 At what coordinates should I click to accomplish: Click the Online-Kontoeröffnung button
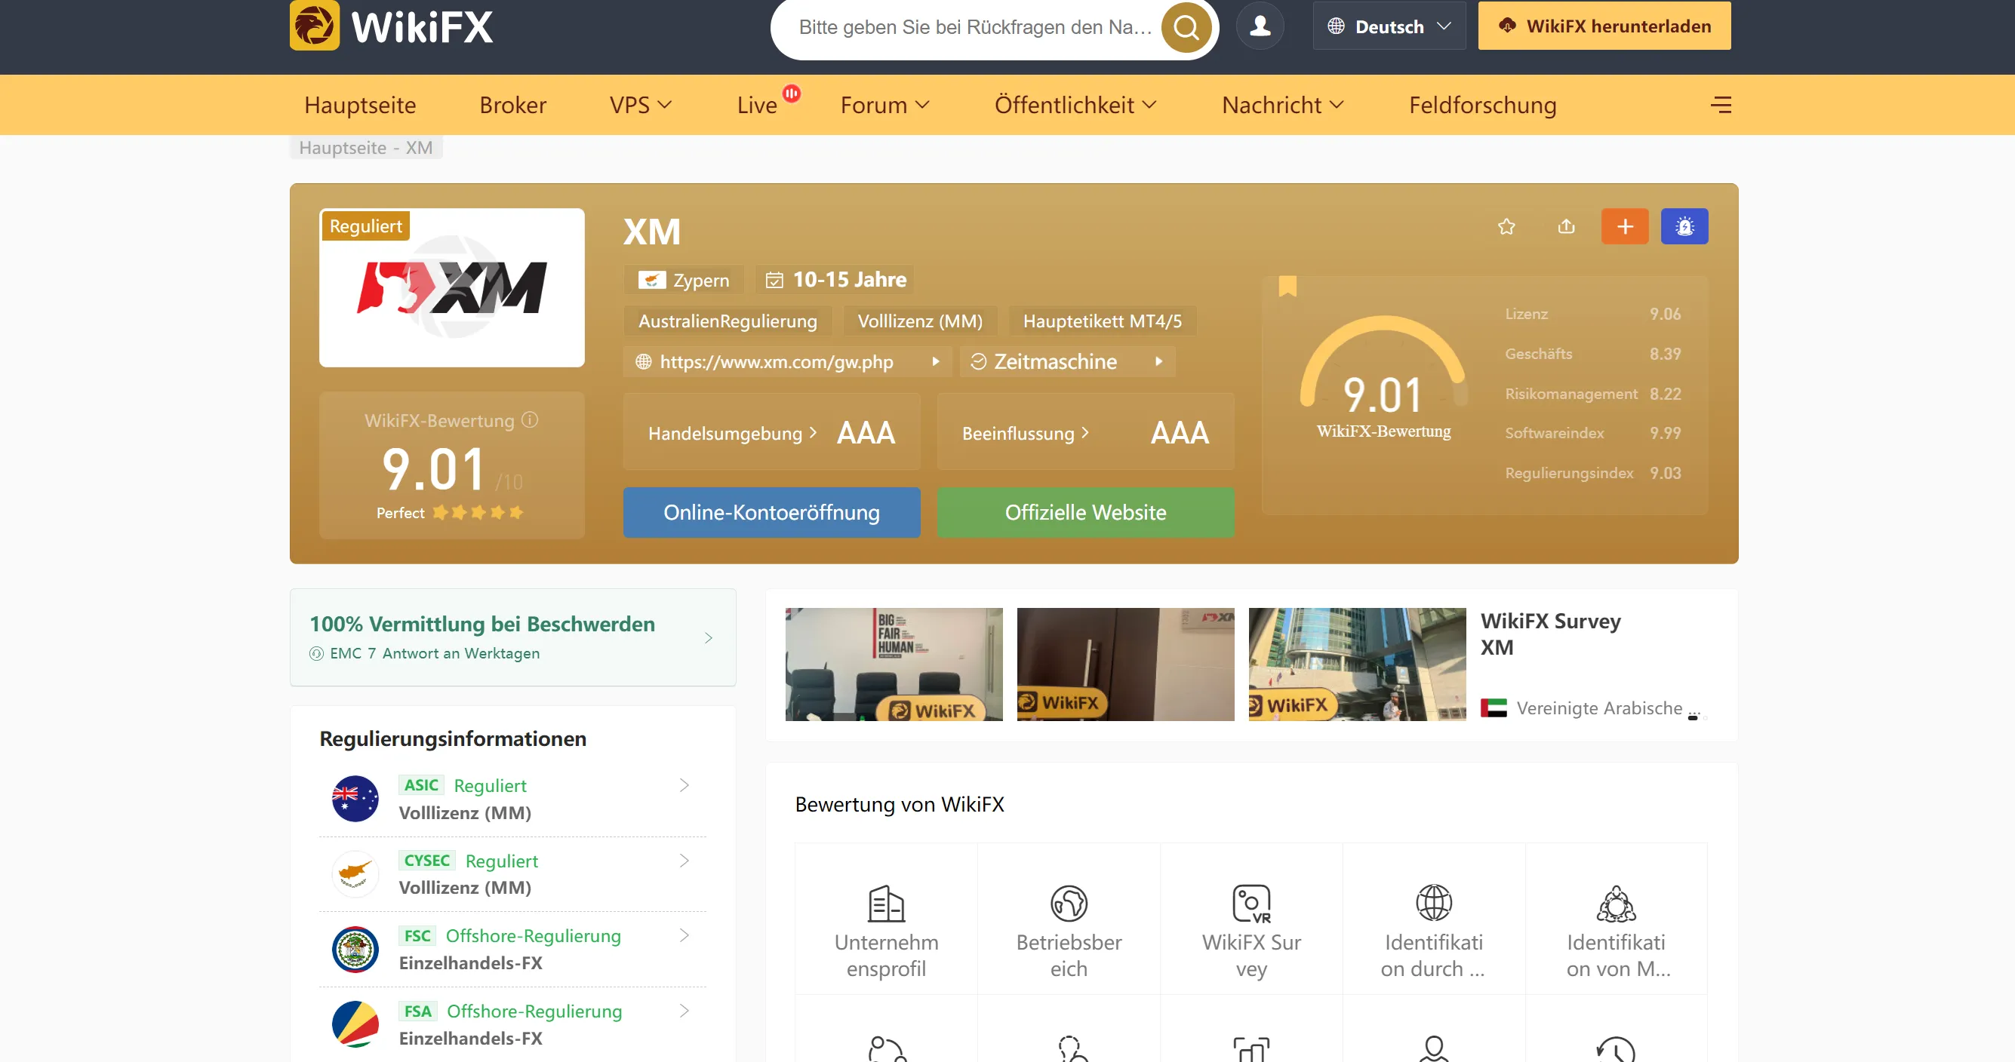tap(771, 512)
